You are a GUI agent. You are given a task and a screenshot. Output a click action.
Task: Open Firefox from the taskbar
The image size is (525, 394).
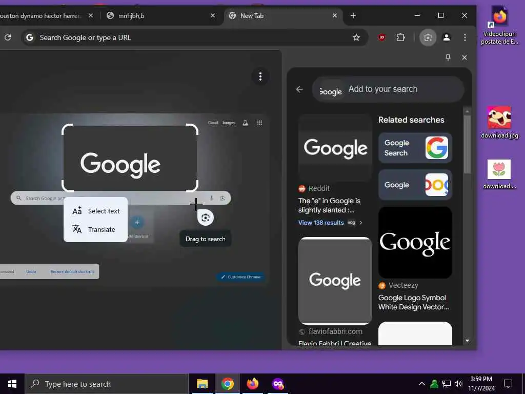(252, 384)
